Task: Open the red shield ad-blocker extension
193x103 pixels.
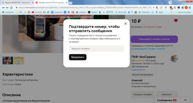Action: coord(171,8)
